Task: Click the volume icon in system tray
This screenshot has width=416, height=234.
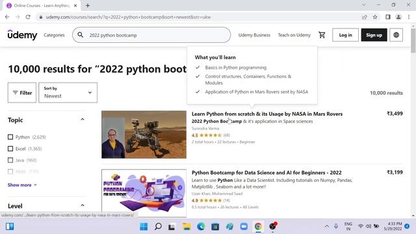Action: (369, 226)
